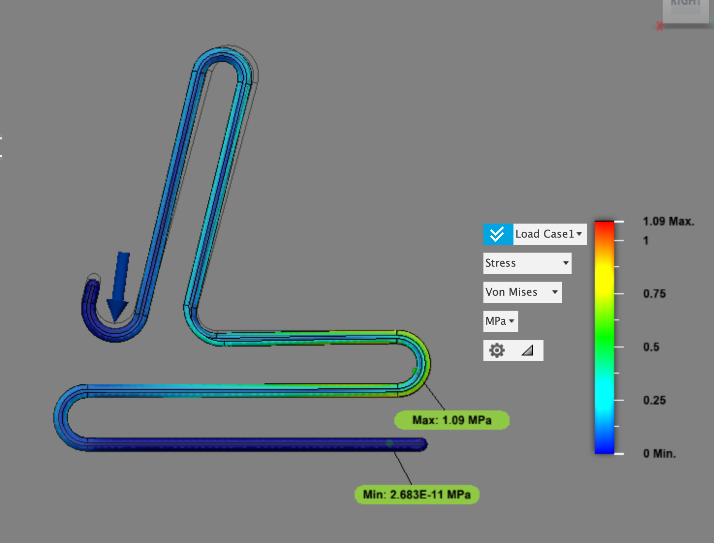Open legend options gear icon

[x=497, y=350]
